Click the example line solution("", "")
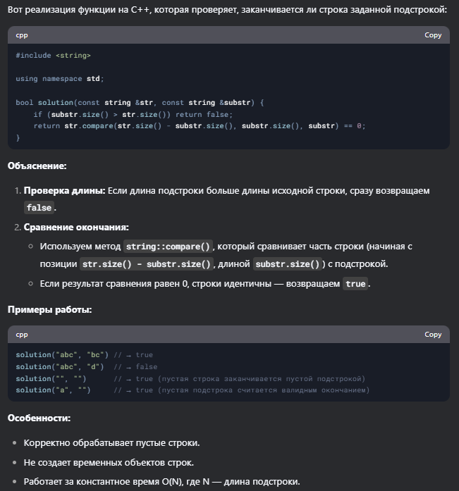 (190, 378)
